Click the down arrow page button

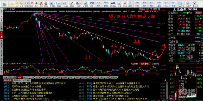click(x=17, y=5)
